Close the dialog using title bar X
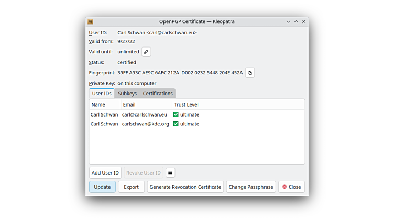Screen dimensions: 394x221 tap(304, 21)
